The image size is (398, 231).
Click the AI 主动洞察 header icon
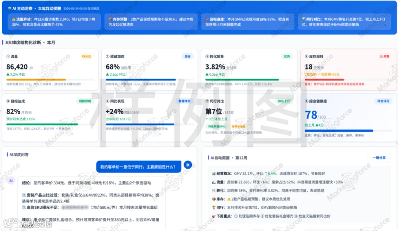(x=10, y=8)
